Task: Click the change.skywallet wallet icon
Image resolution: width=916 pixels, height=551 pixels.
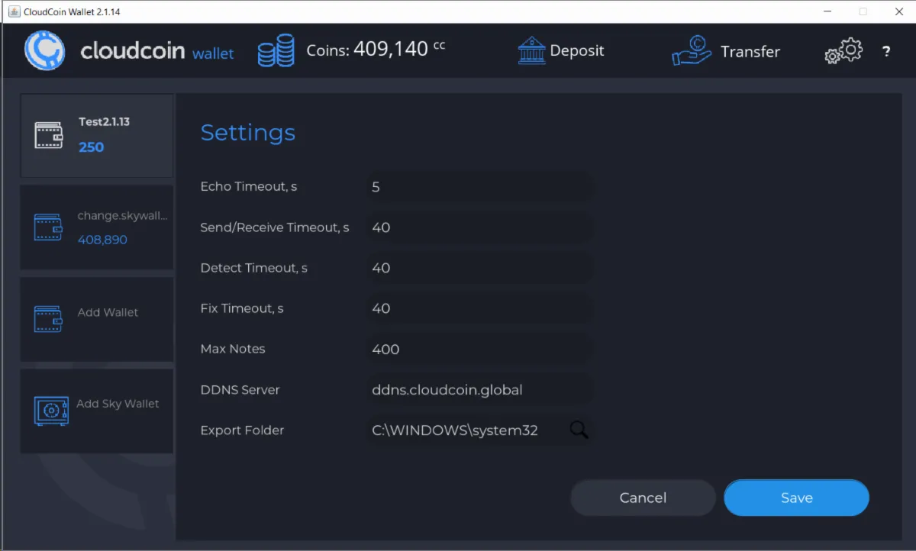Action: click(49, 227)
